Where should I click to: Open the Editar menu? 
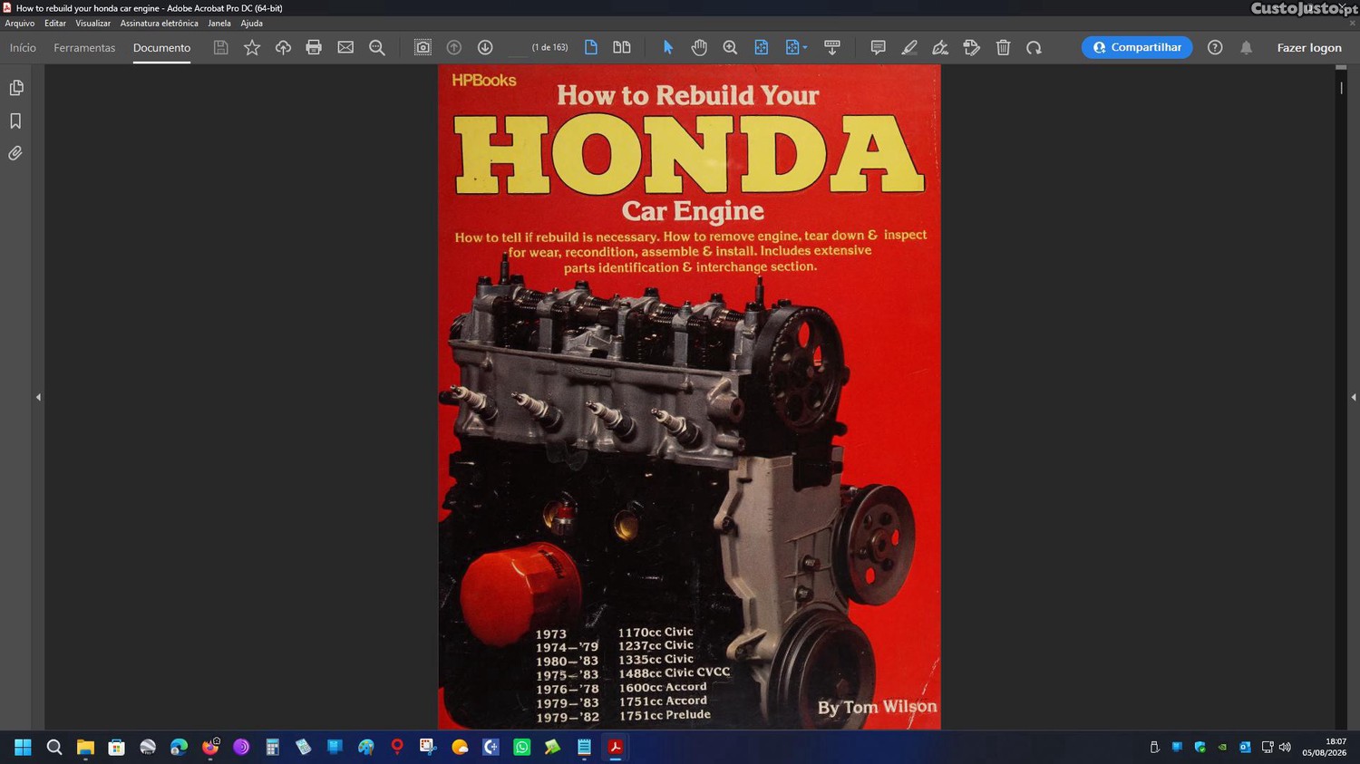click(55, 24)
